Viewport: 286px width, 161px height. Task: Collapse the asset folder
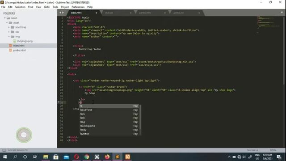tap(7, 23)
